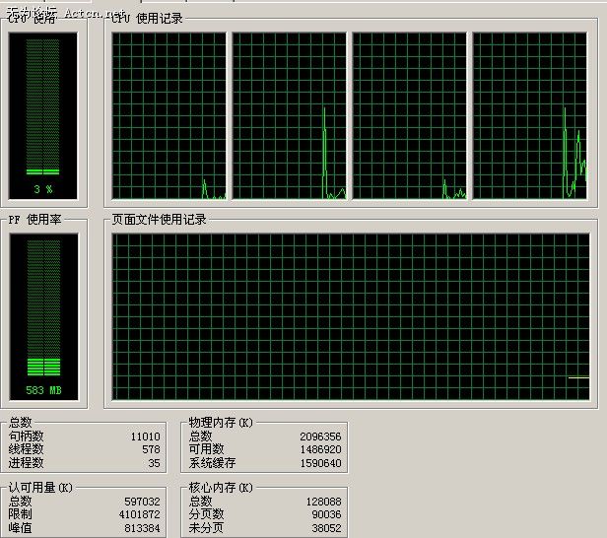Click commit charge peak value 813384
Viewport: 607px width, 538px height.
(142, 528)
